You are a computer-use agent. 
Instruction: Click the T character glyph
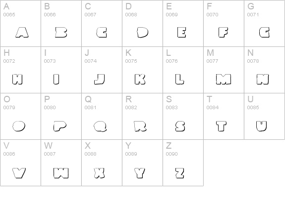[222, 126]
